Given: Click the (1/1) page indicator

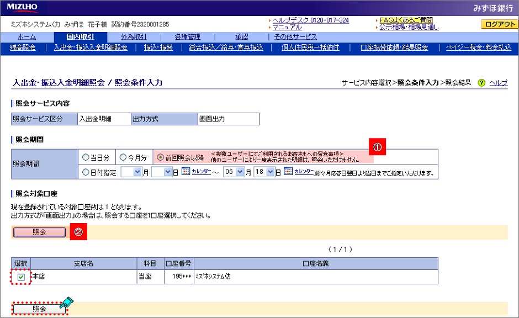Looking at the screenshot, I should [340, 249].
